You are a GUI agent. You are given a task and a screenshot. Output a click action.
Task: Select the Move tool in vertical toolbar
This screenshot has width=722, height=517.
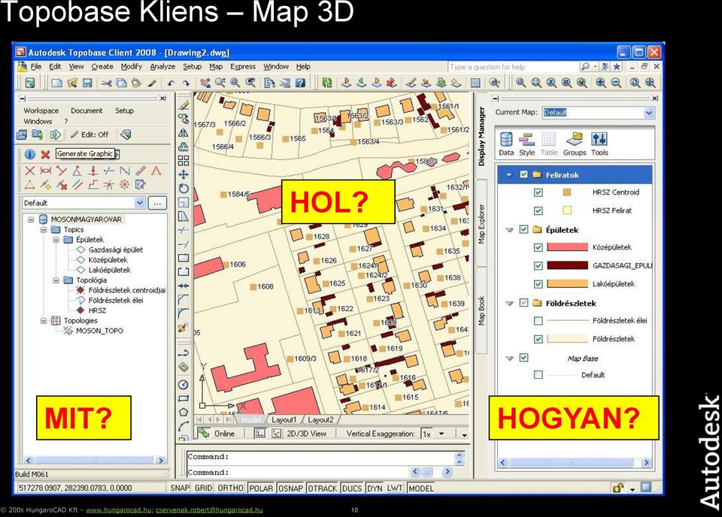(x=184, y=175)
